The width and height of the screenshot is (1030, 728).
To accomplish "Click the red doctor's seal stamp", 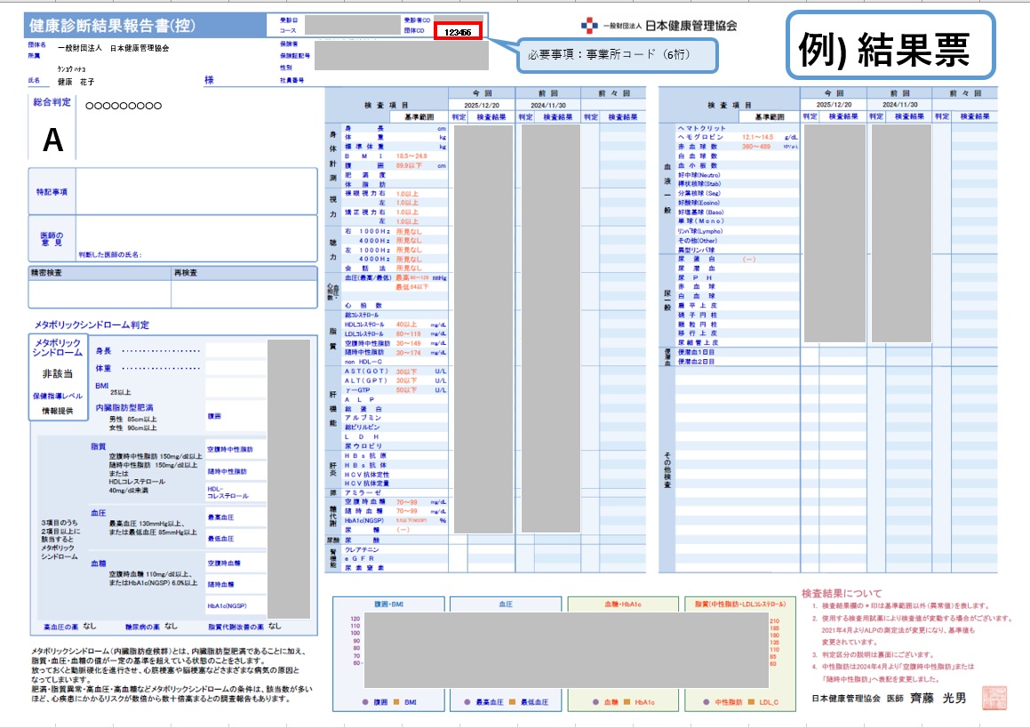I will point(994,697).
